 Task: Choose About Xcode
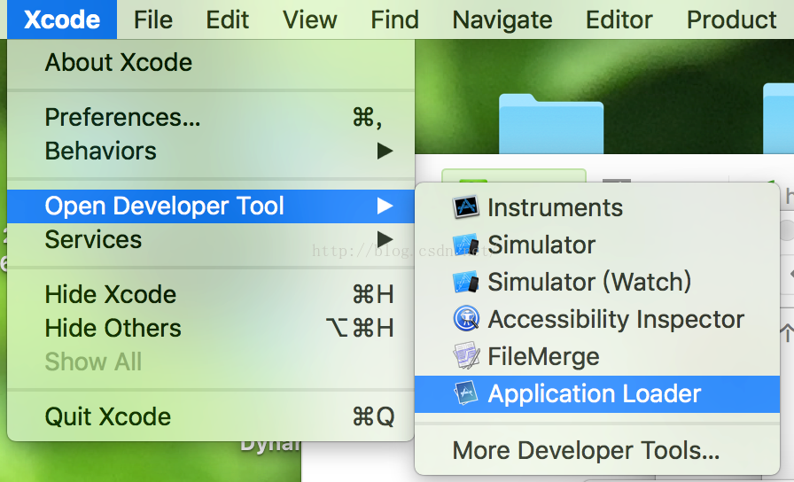tap(119, 63)
